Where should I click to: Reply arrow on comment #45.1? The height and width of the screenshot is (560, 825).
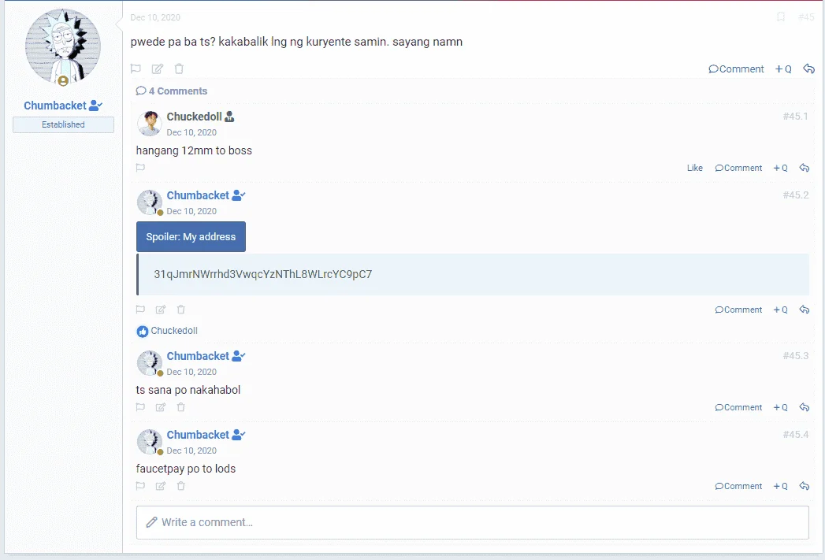pos(804,168)
